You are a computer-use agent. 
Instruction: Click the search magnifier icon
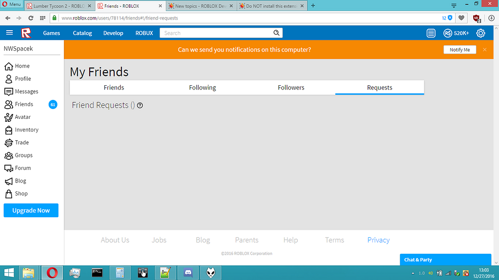click(276, 33)
